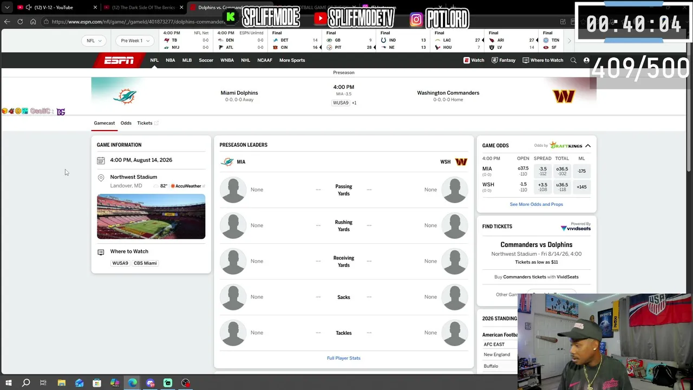This screenshot has width=693, height=390.
Task: Click the address bar URL field
Action: 138,22
